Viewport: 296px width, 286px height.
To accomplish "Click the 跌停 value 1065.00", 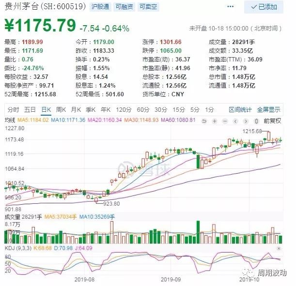I will coord(171,51).
